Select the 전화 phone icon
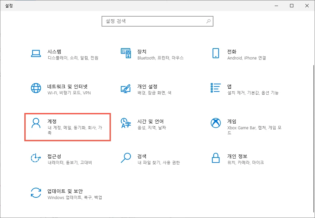 [x=216, y=53]
